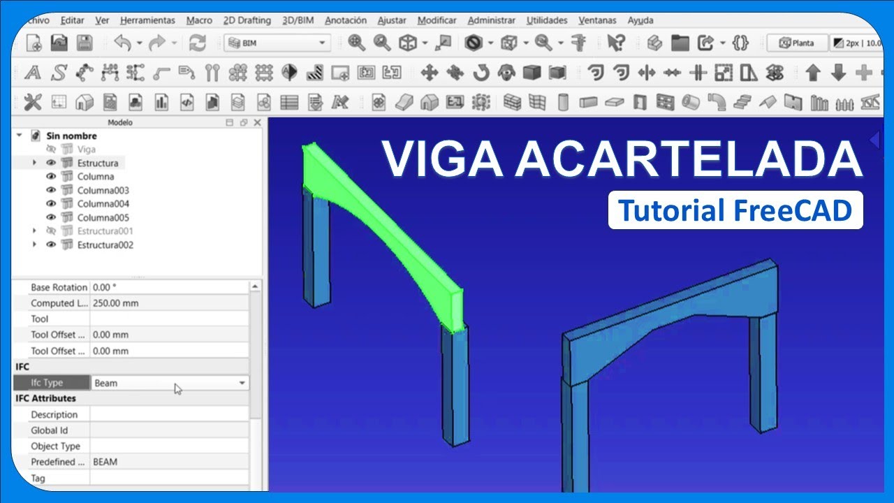The image size is (894, 503).
Task: Click the Planta working plane button
Action: coord(797,43)
